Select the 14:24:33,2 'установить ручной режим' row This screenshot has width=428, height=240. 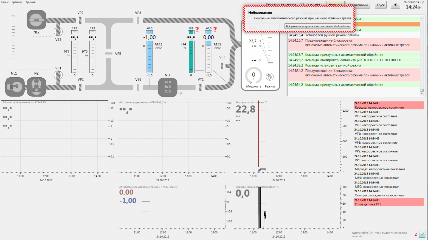click(x=354, y=66)
